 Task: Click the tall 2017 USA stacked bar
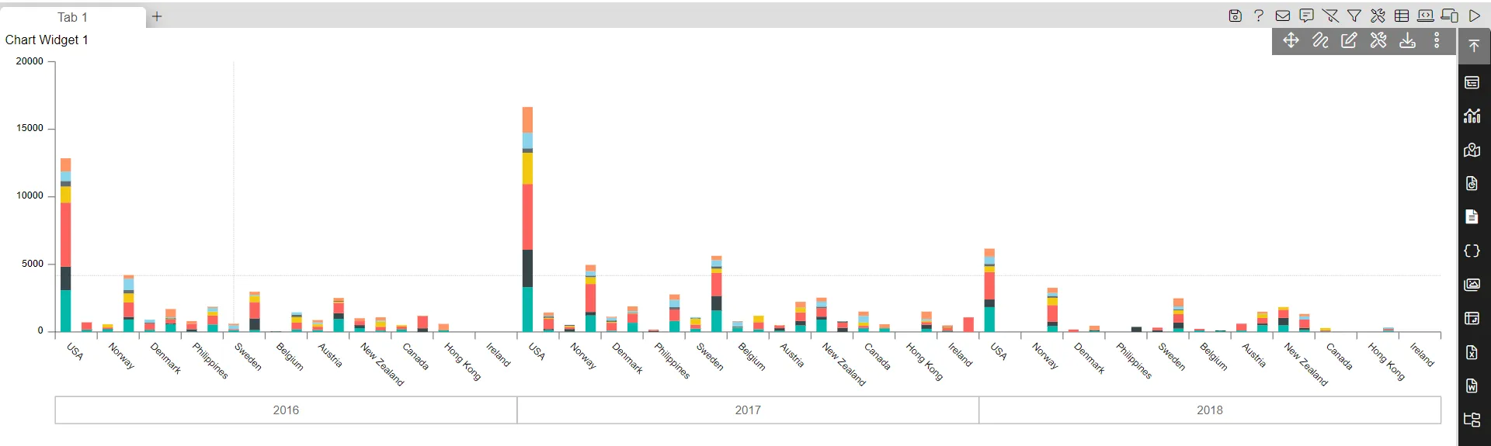[527, 220]
